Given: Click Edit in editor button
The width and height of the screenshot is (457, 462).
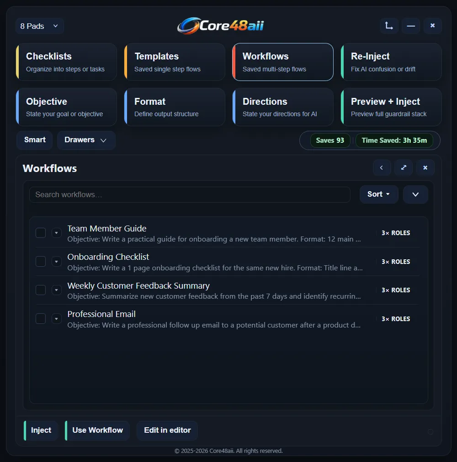Looking at the screenshot, I should [167, 430].
